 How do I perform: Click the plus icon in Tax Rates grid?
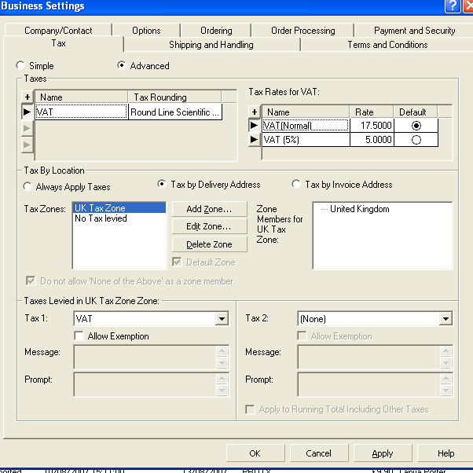[x=254, y=112]
